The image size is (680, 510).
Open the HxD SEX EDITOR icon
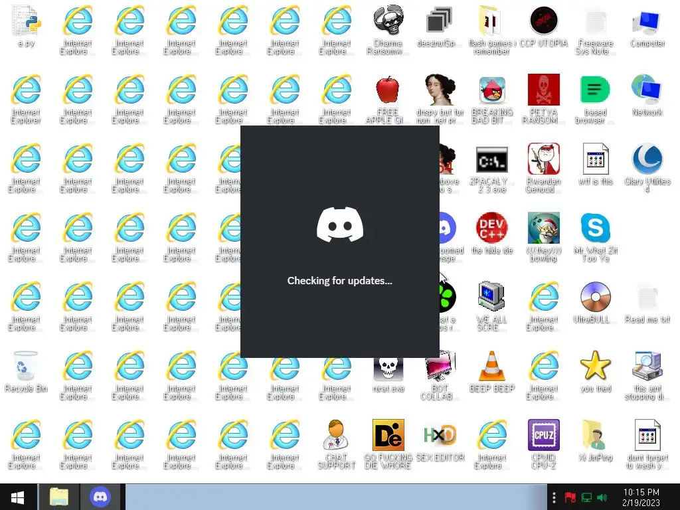click(440, 435)
